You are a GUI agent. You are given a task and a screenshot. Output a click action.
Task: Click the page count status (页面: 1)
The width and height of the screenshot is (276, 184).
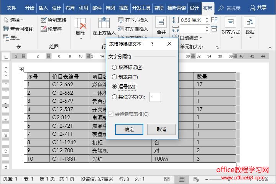point(10,179)
